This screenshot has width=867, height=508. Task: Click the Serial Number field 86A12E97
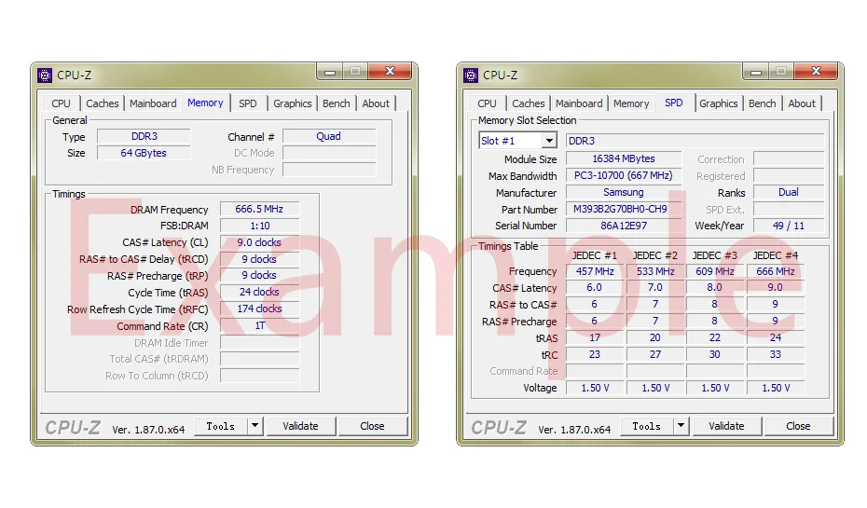coord(624,226)
